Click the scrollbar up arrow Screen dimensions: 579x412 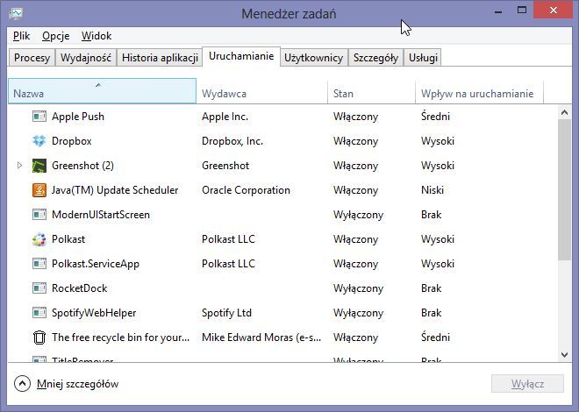click(564, 112)
